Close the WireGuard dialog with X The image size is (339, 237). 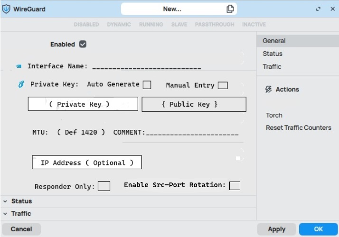tap(333, 9)
